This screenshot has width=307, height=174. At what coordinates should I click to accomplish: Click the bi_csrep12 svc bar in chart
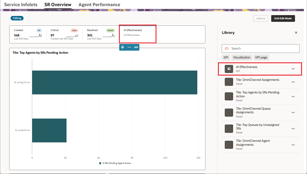(x=49, y=130)
